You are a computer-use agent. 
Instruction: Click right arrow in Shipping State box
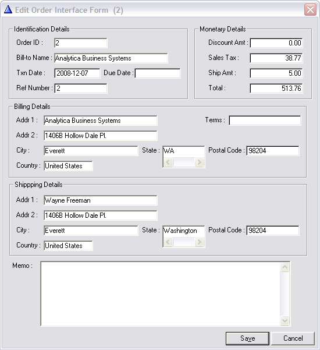[199, 242]
